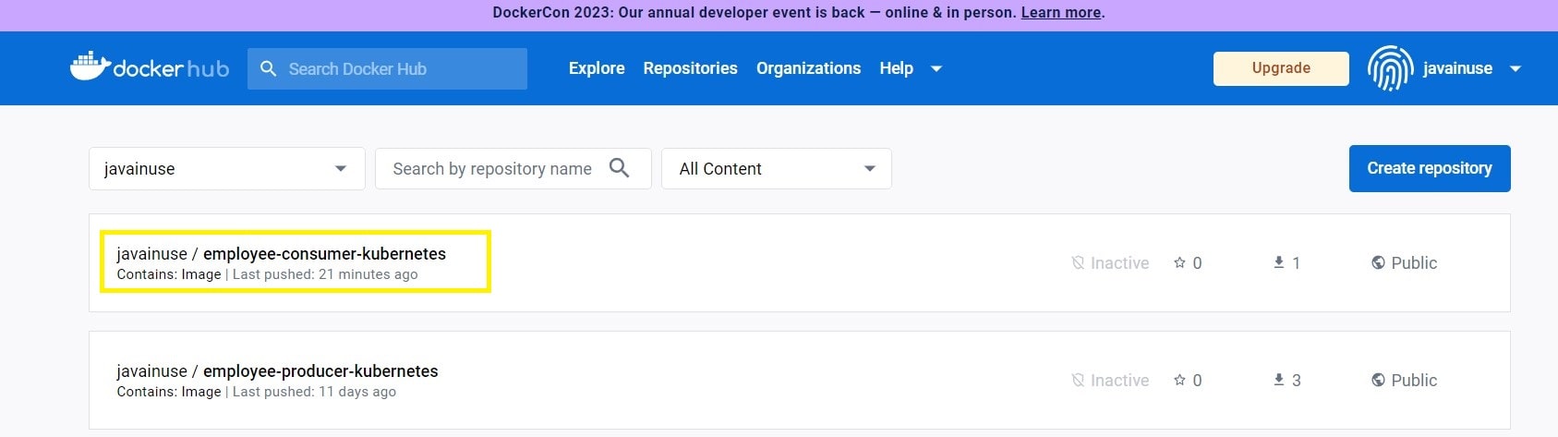Click download count 1 on employee-consumer-kubernetes row

coord(1296,262)
